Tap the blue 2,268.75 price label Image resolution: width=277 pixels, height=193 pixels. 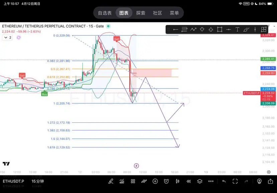click(x=268, y=68)
